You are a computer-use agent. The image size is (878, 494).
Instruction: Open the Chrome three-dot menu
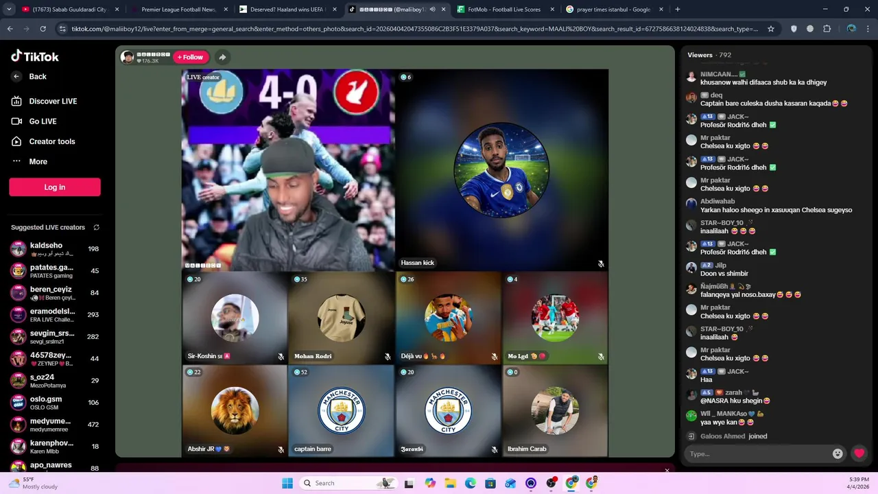tap(868, 29)
